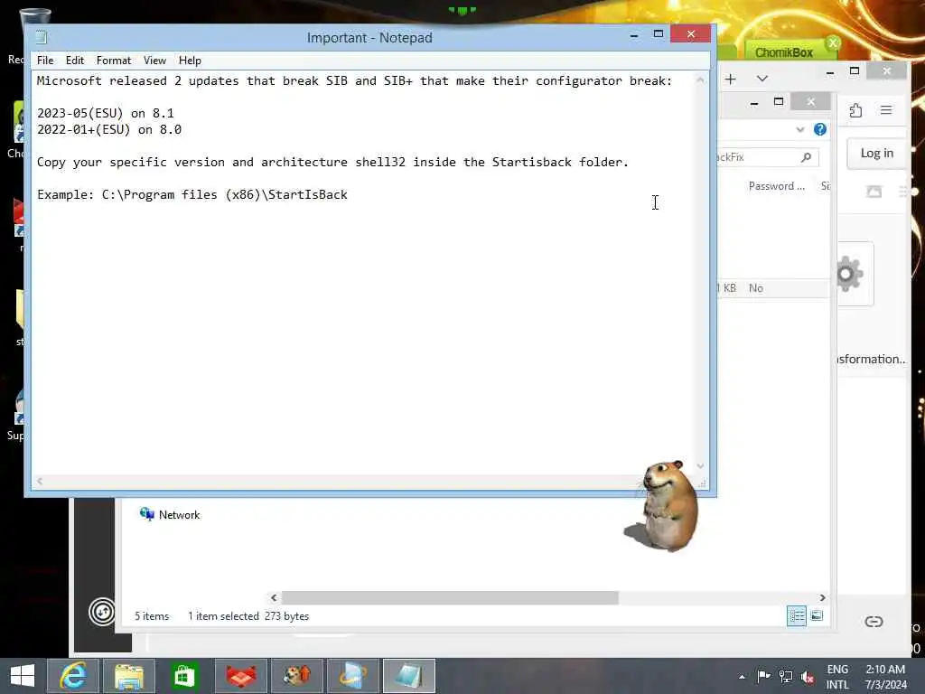
Task: Click the Explorer search magnifier icon
Action: pos(807,157)
